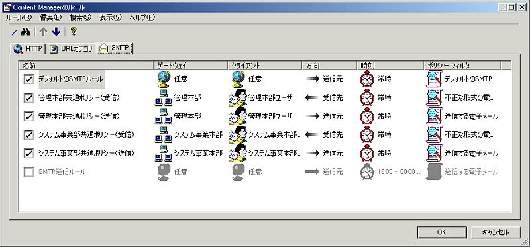Click the yellow question mark help icon

[x=74, y=32]
